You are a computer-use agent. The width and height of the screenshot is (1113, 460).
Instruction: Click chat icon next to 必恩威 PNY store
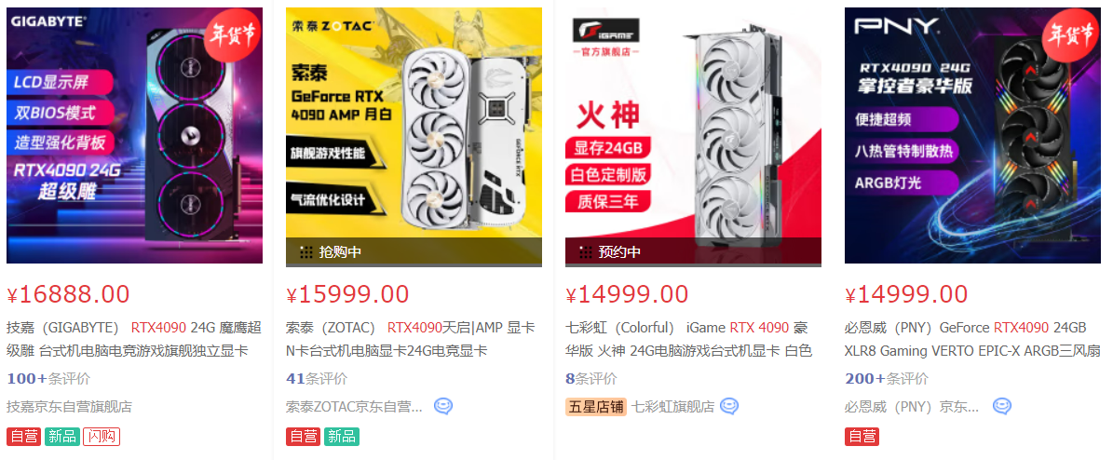(x=1001, y=407)
